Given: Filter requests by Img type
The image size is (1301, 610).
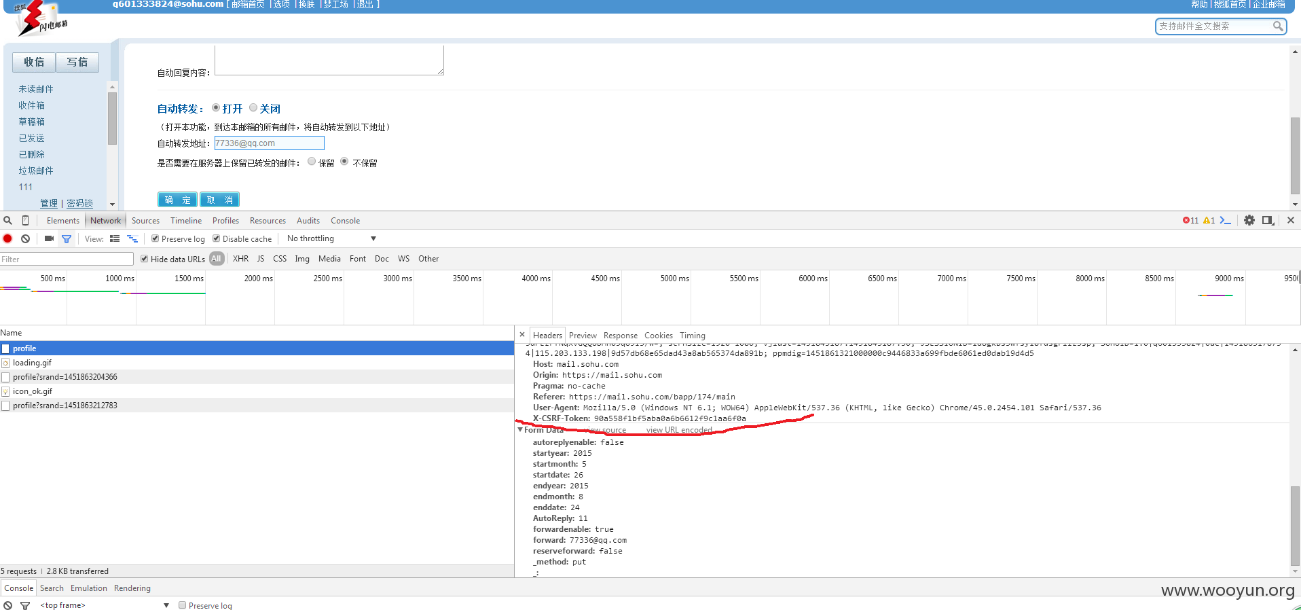Looking at the screenshot, I should (302, 259).
